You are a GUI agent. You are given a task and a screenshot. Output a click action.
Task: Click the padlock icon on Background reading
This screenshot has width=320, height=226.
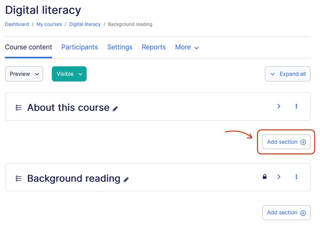(x=265, y=177)
